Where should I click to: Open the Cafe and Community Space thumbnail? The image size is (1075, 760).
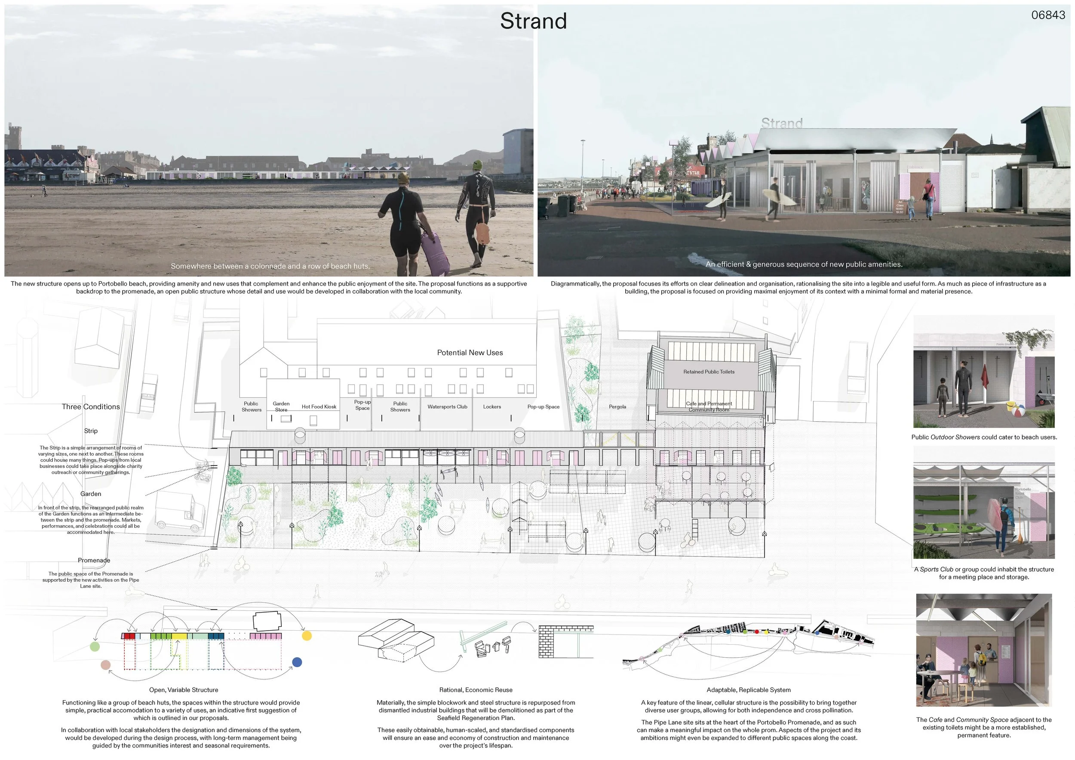984,650
